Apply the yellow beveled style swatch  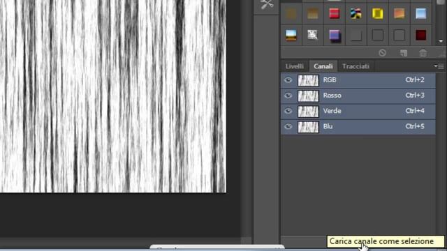pos(377,13)
